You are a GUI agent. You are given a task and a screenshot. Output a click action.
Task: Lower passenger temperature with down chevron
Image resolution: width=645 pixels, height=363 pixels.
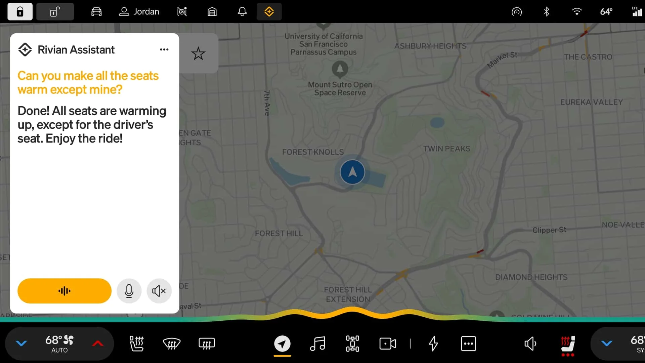pos(607,344)
